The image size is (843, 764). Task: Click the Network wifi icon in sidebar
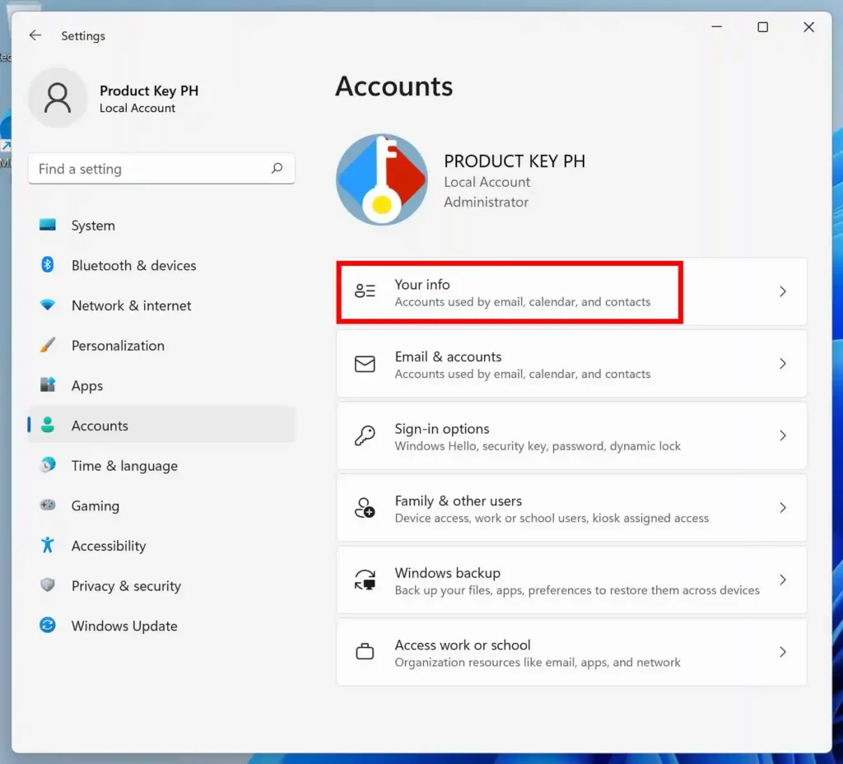pyautogui.click(x=47, y=305)
